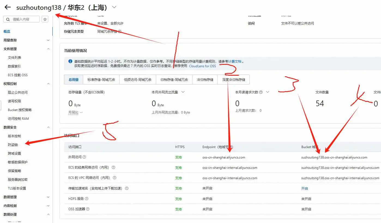Expand the 本月外网流出流量 dropdown
381x223 pixels.
click(x=183, y=92)
